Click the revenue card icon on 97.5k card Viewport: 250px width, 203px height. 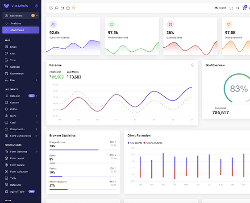point(112,24)
